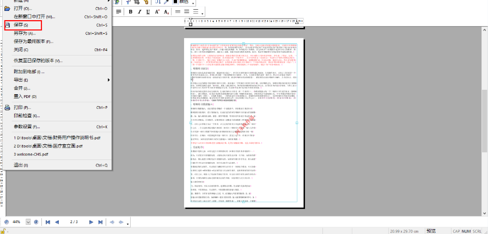Image resolution: width=488 pixels, height=234 pixels.
Task: Click the 44% zoom value field
Action: (16, 222)
